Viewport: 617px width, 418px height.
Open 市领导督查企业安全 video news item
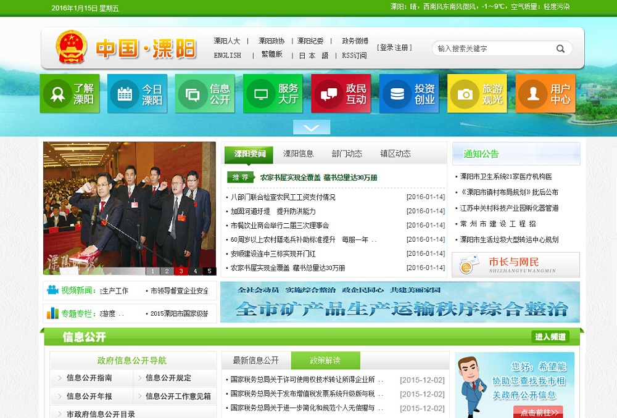(x=180, y=290)
